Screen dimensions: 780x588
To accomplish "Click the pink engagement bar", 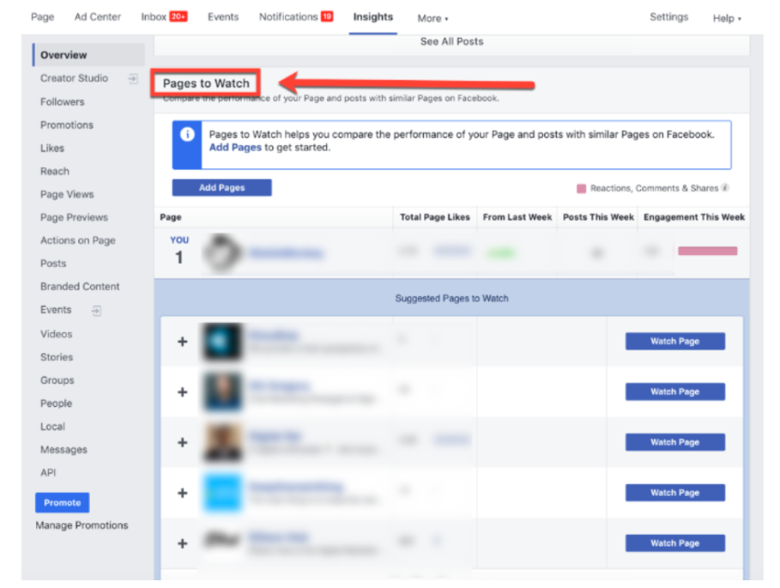I will pos(707,252).
